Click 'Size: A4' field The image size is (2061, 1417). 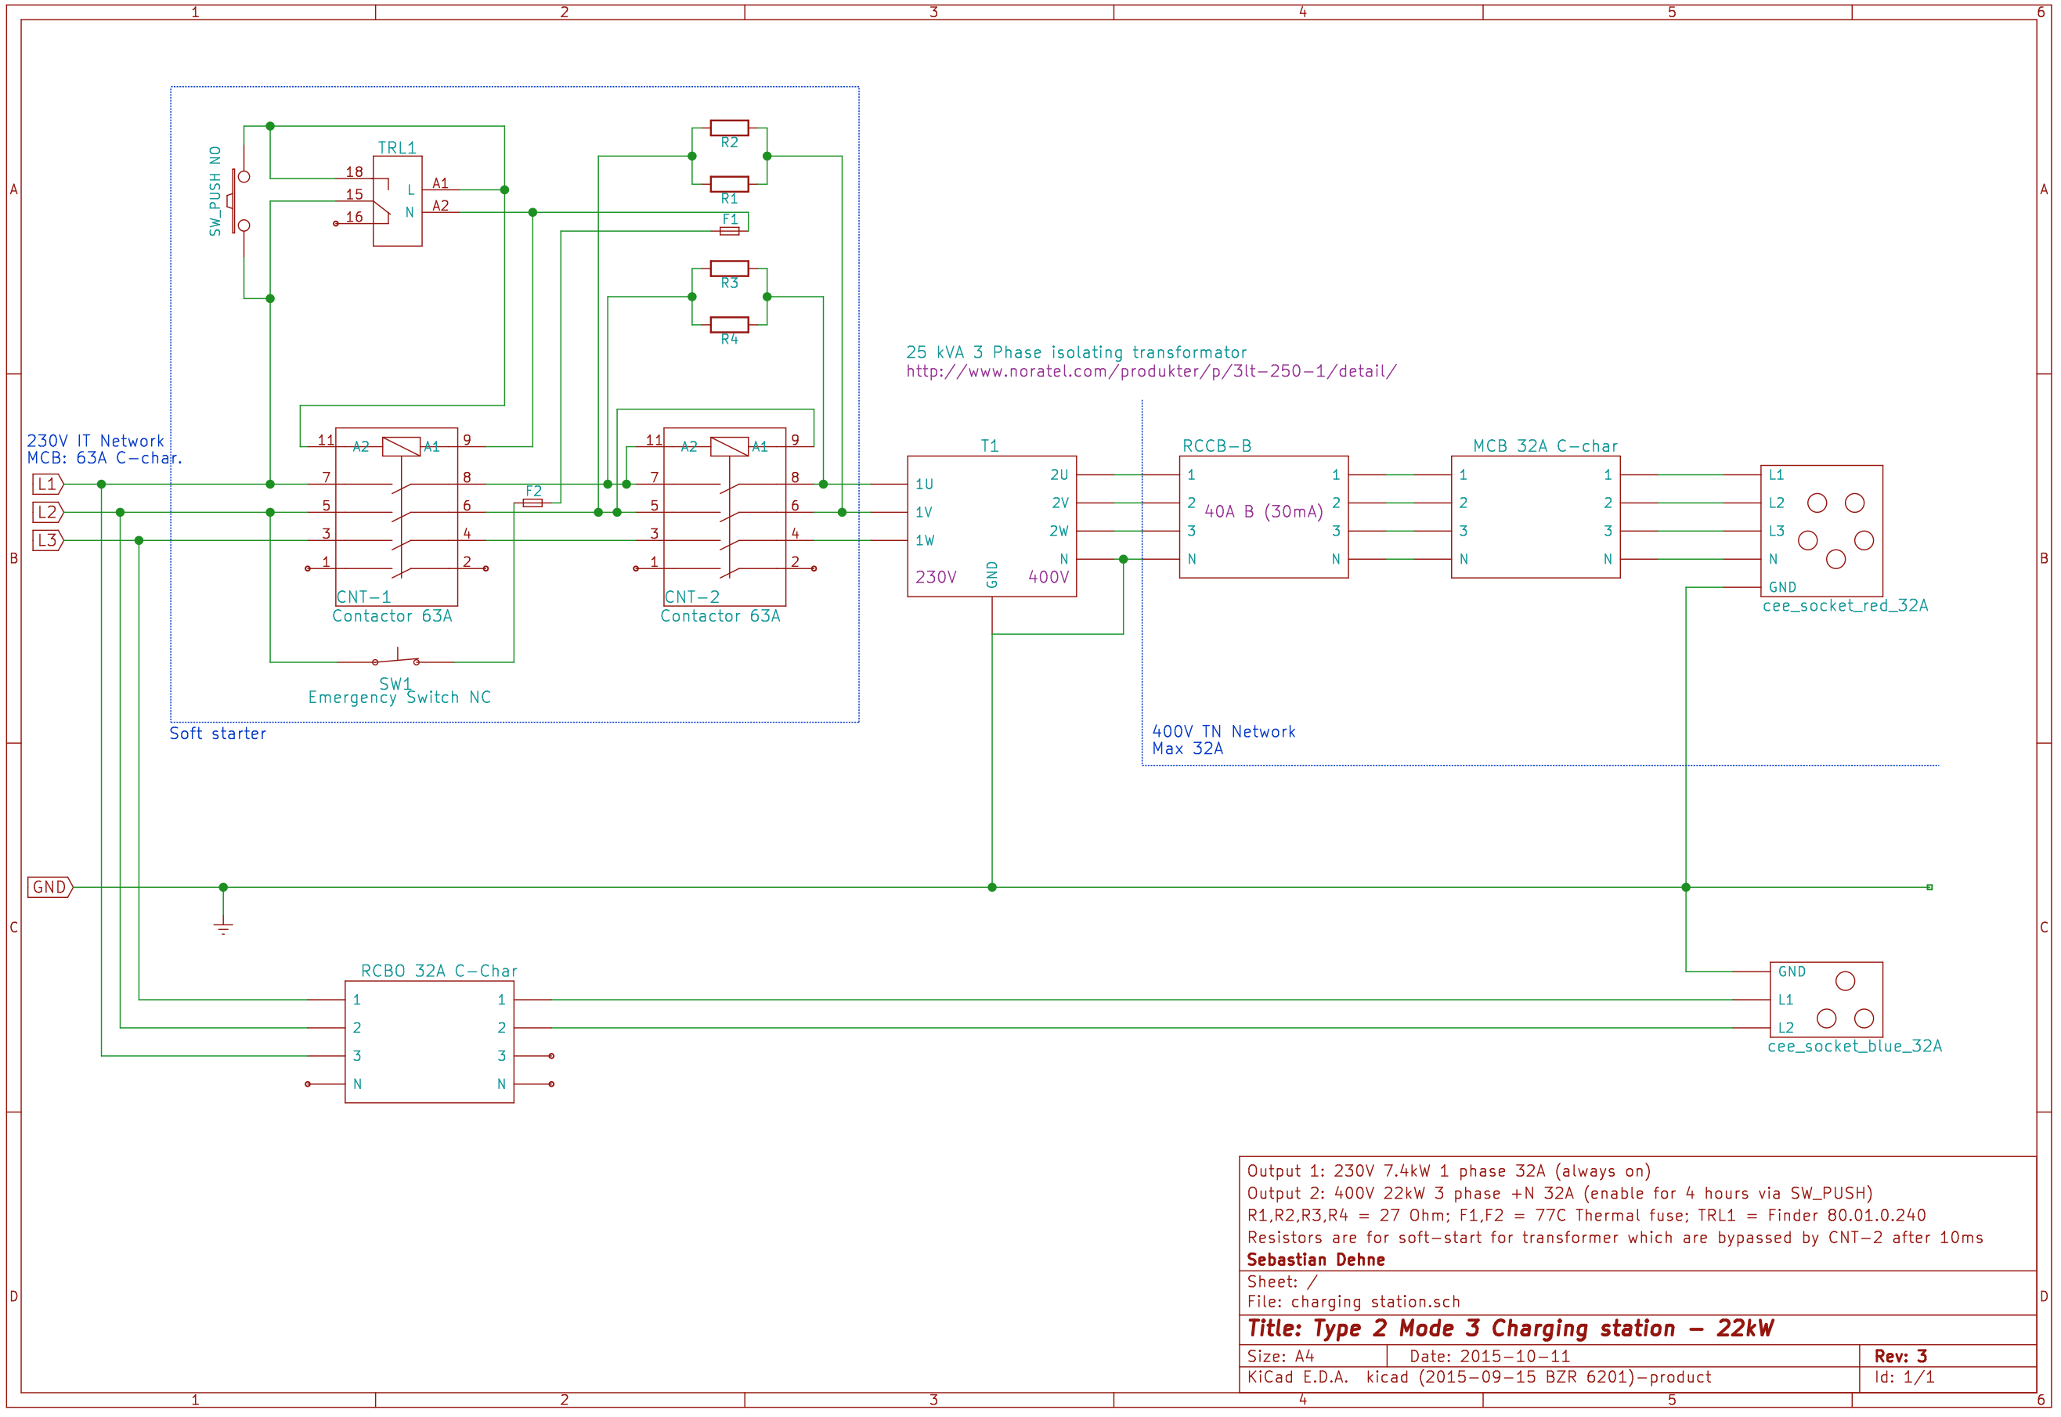click(1280, 1357)
